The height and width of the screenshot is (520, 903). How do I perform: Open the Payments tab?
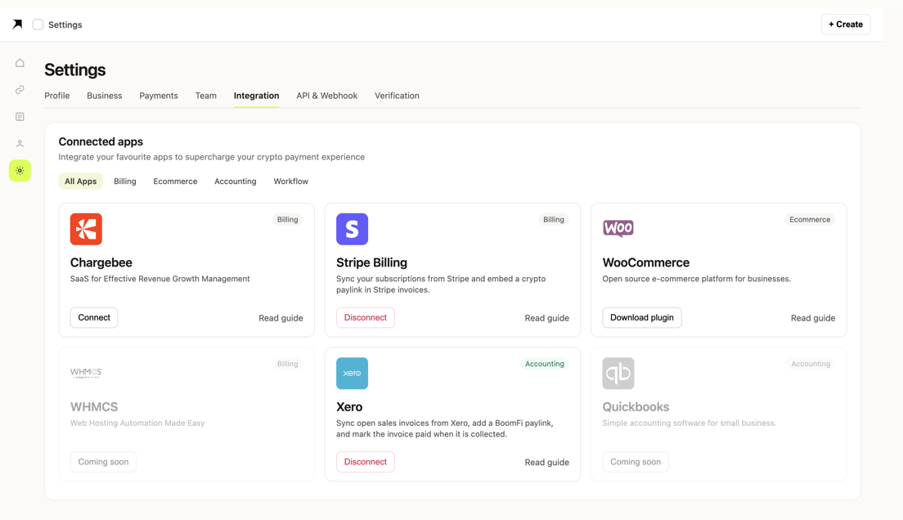159,96
